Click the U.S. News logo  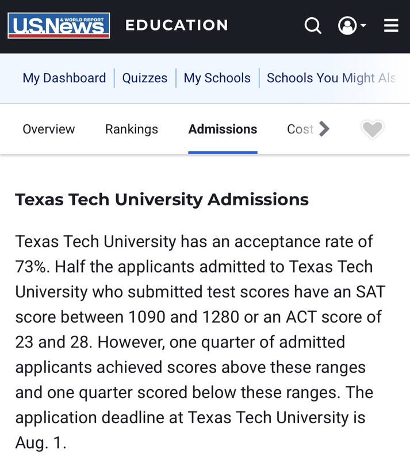point(59,26)
